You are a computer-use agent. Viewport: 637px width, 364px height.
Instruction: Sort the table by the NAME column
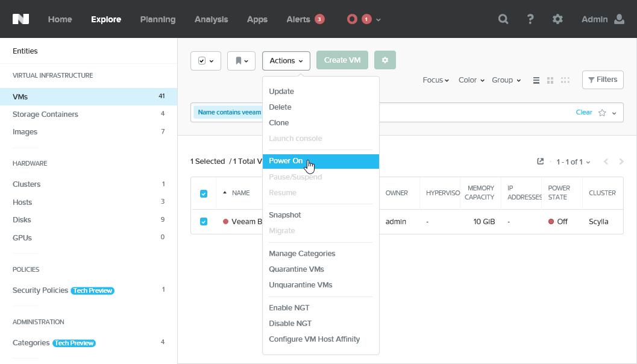pos(242,193)
